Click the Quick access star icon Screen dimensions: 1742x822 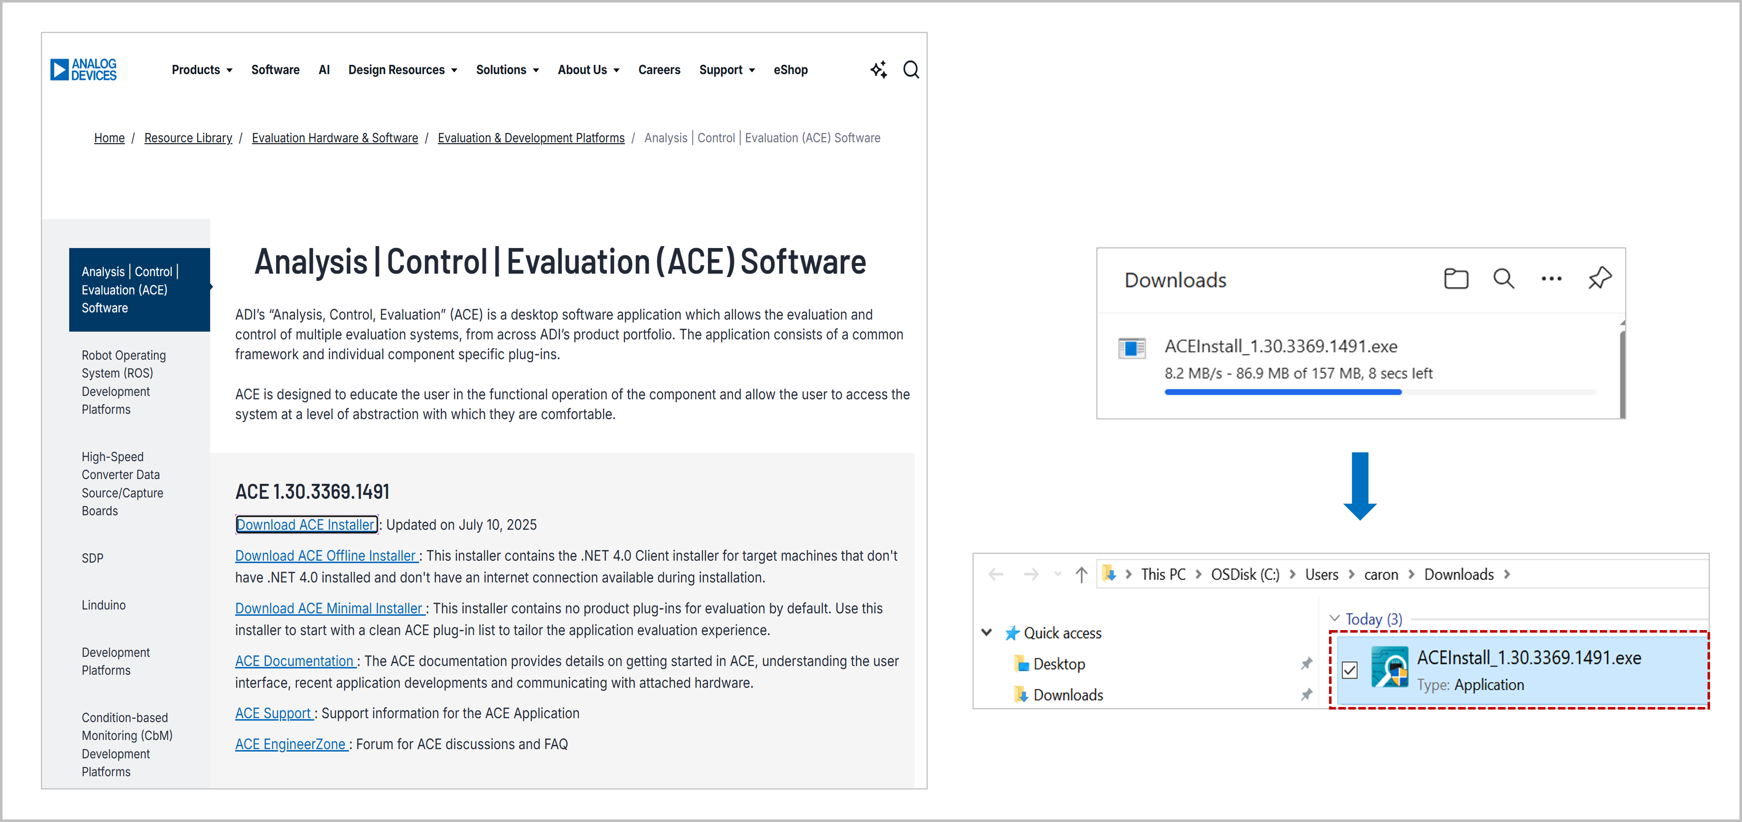(1012, 633)
